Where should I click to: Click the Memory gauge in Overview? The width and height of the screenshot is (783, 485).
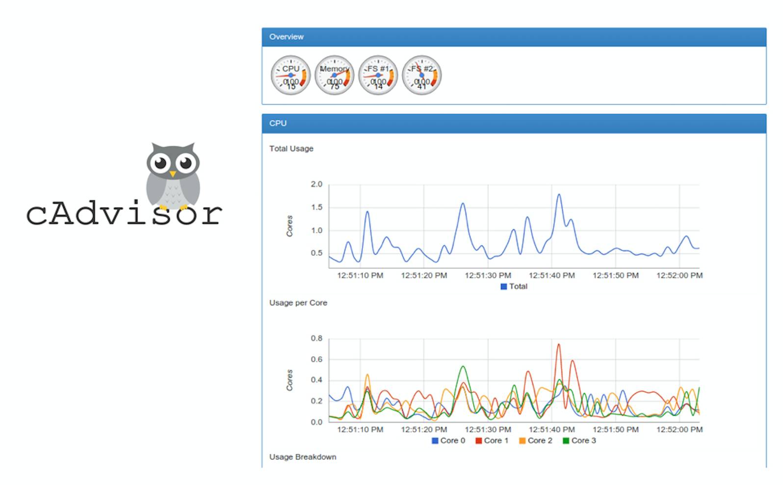[335, 75]
